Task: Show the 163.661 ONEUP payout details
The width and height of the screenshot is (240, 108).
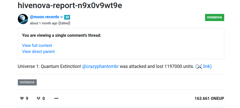Action: (x=209, y=98)
